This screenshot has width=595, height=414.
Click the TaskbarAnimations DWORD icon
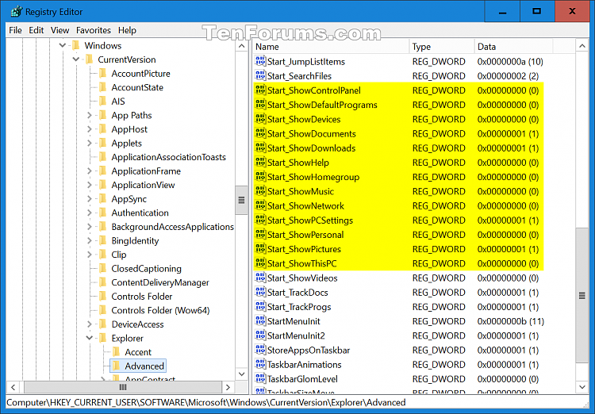coord(260,364)
